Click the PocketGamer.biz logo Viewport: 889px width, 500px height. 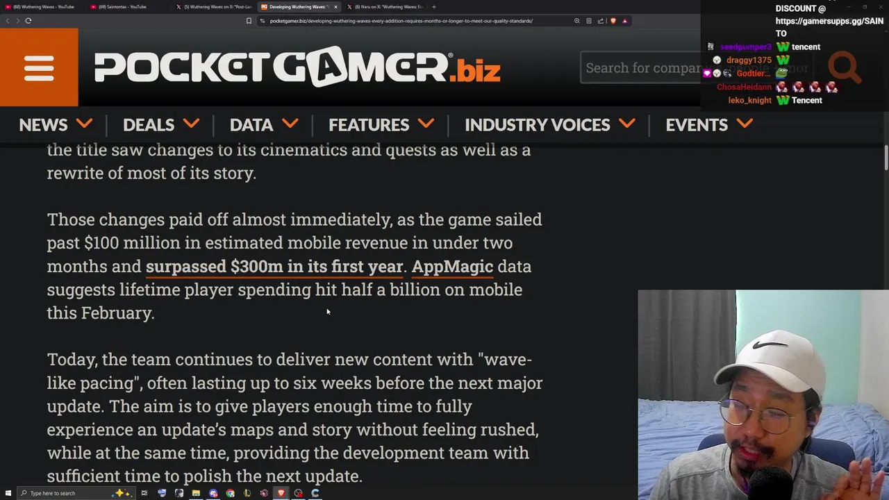pyautogui.click(x=297, y=67)
